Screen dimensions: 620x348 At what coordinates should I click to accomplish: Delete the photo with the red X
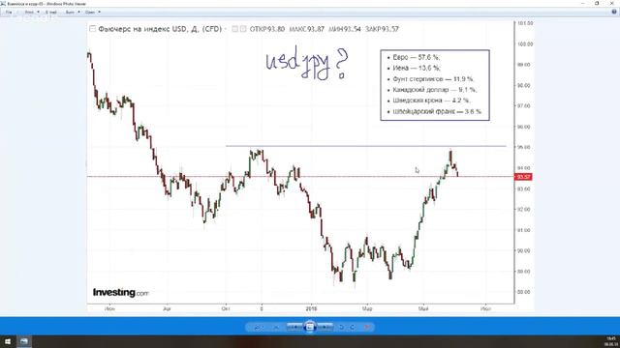click(x=367, y=327)
